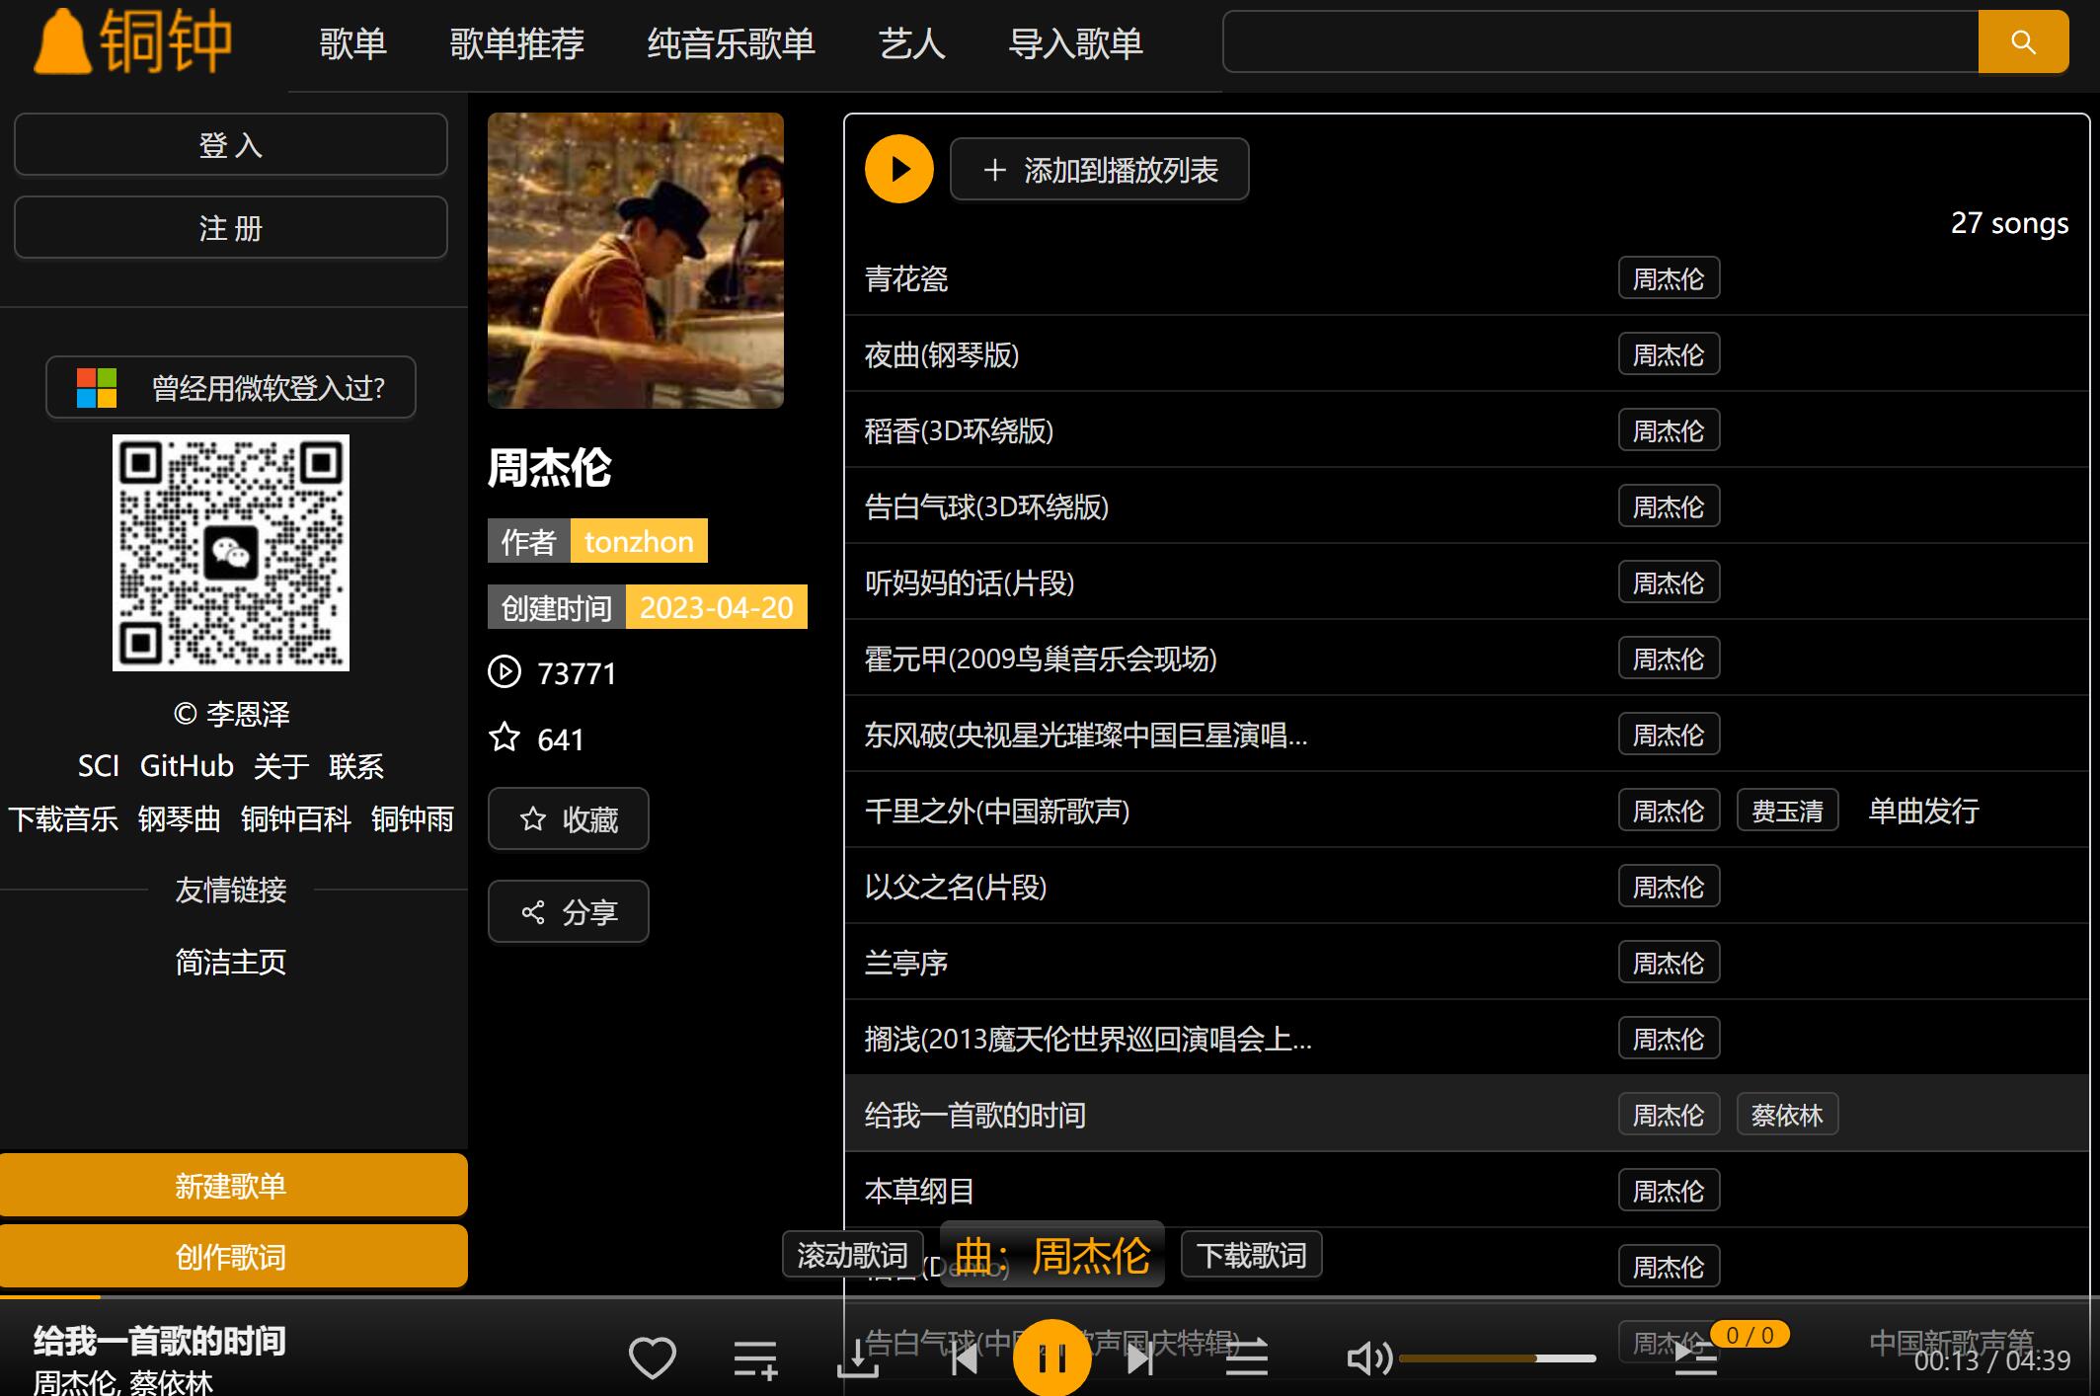The image size is (2100, 1396).
Task: Open the 下载音乐 link
Action: pos(63,819)
